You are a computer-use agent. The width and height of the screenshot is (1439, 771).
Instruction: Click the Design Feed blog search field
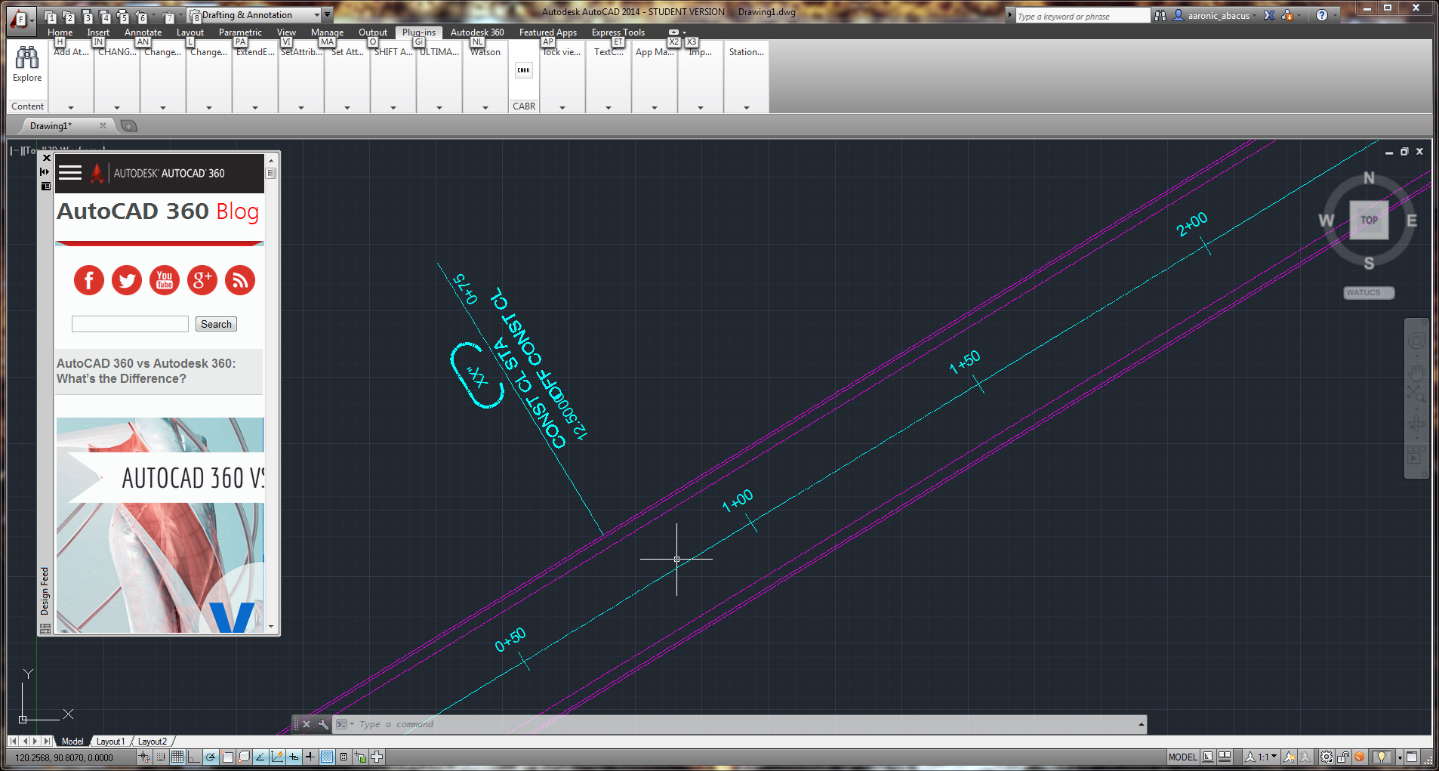pos(130,324)
